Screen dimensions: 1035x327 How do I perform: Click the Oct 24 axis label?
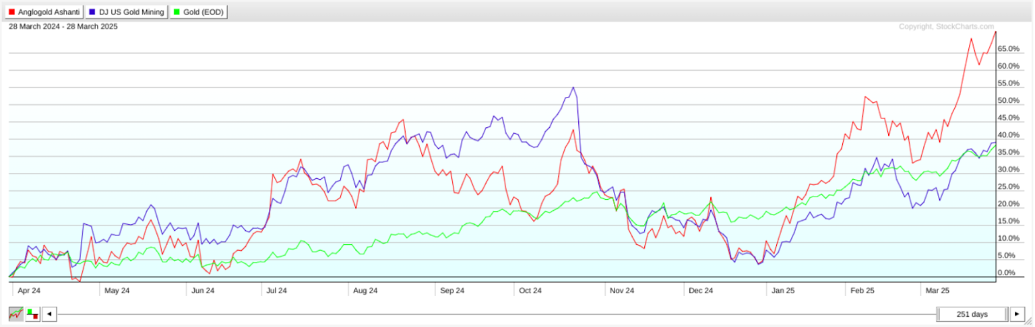click(x=530, y=291)
